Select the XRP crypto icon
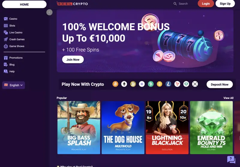 195,84
